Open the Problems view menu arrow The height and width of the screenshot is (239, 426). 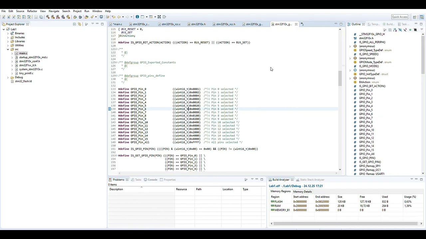pyautogui.click(x=252, y=180)
